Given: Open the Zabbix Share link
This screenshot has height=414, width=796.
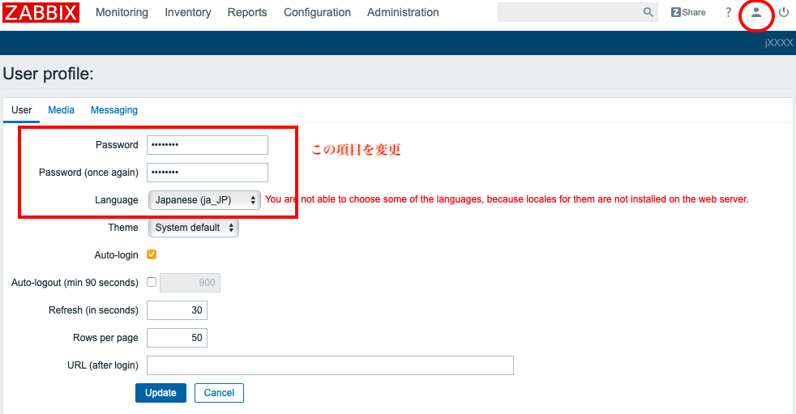Looking at the screenshot, I should tap(688, 12).
